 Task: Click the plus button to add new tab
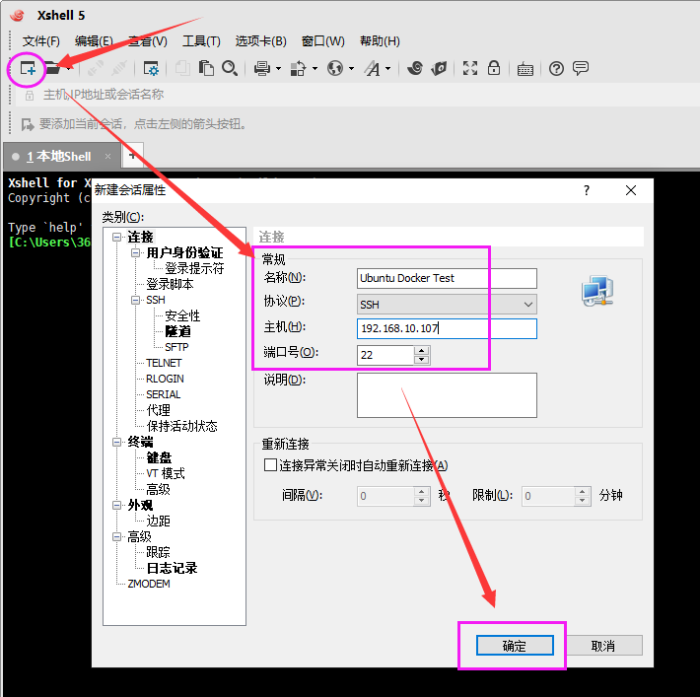132,156
